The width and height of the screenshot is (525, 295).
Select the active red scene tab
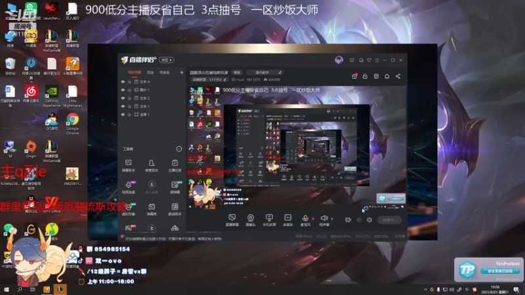(x=135, y=72)
